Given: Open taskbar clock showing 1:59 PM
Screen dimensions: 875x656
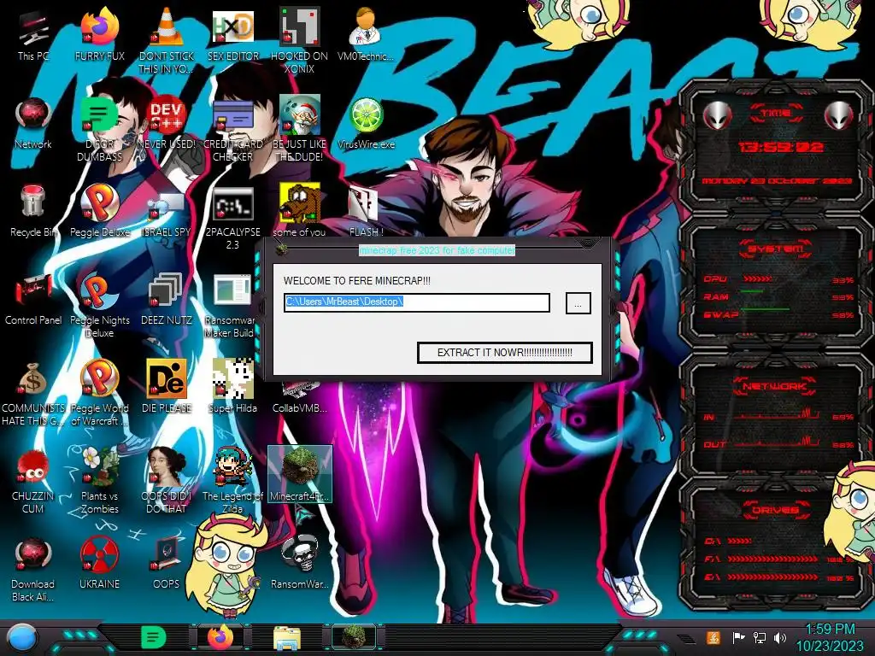Looking at the screenshot, I should (x=830, y=637).
